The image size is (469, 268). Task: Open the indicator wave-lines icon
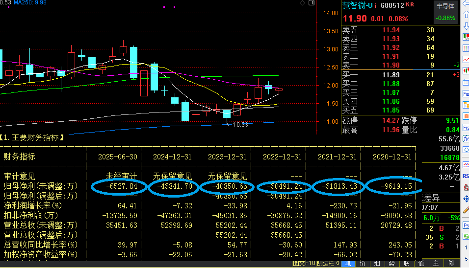[466, 165]
